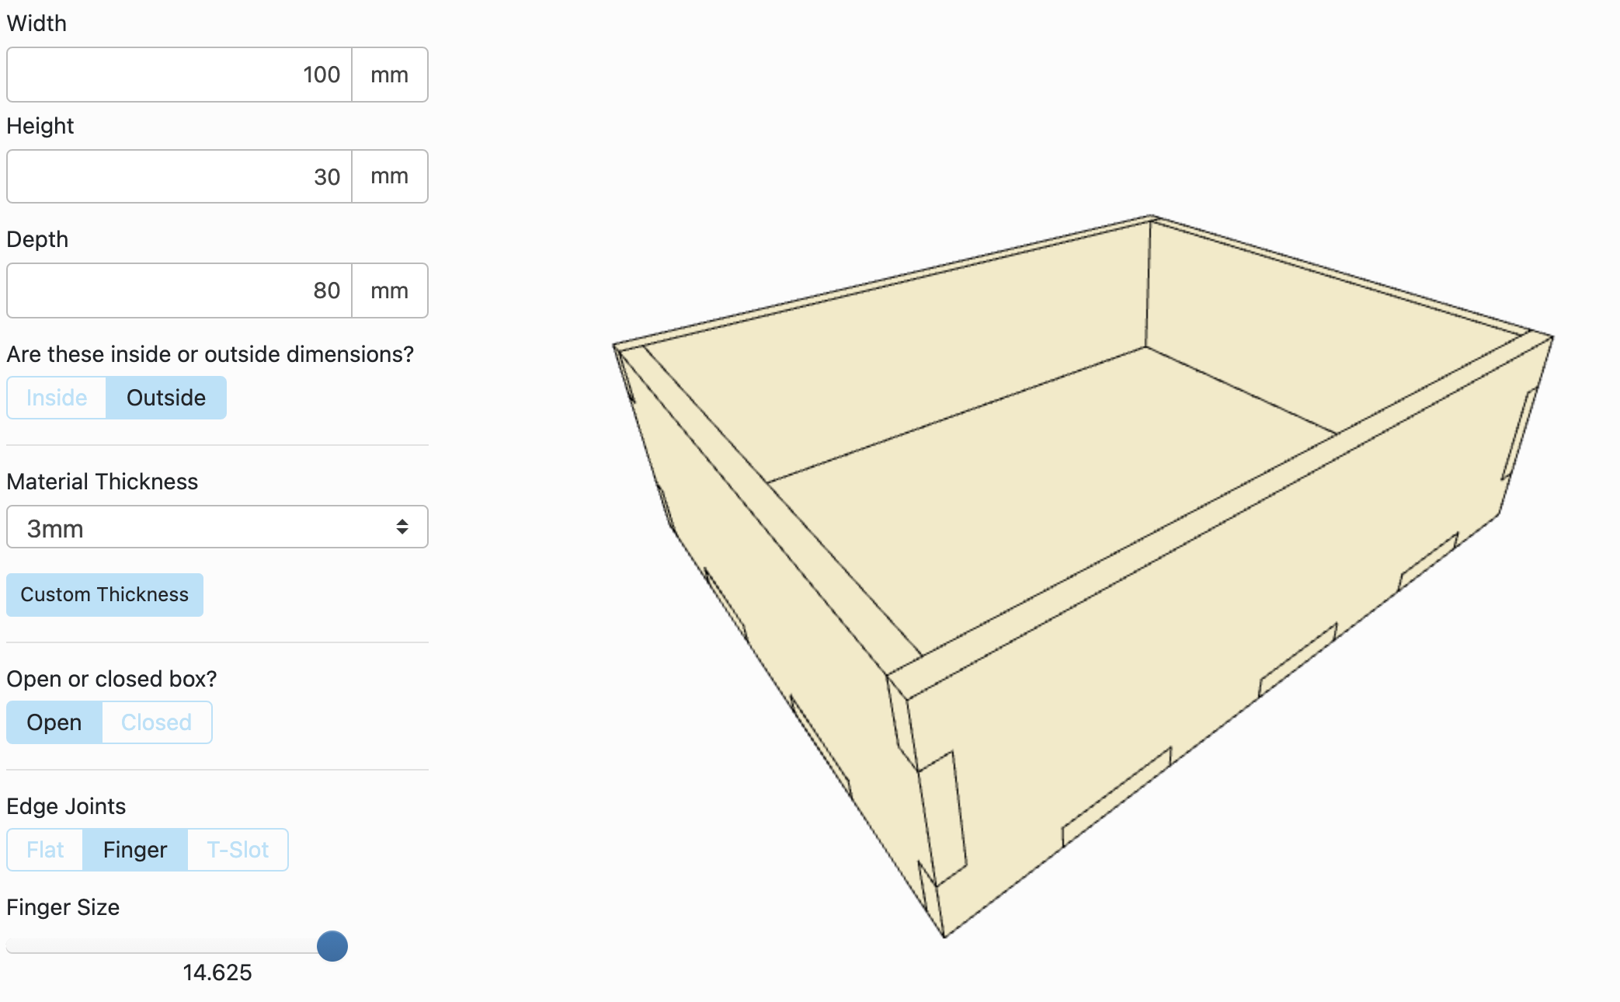Screen dimensions: 1620x1002
Task: Click the Height value input field
Action: 179,176
